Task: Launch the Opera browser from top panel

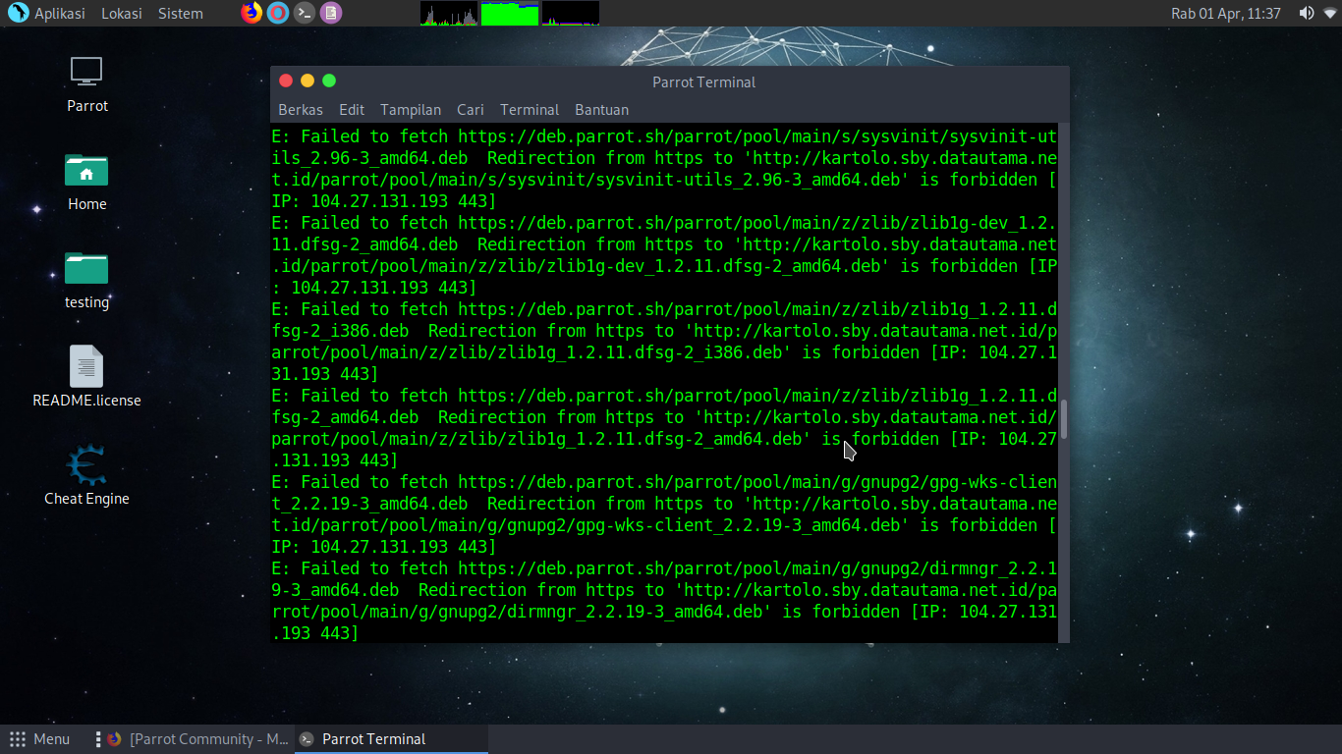Action: point(278,13)
